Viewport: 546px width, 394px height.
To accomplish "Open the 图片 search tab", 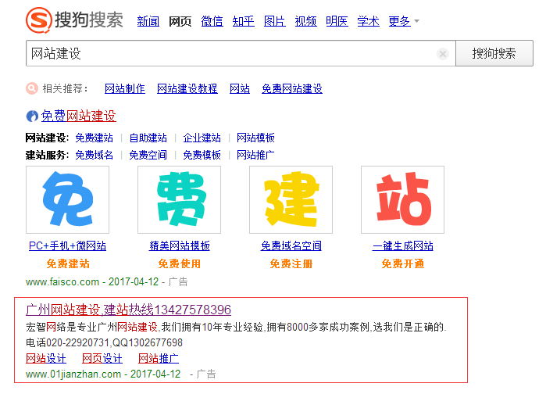I will (274, 21).
